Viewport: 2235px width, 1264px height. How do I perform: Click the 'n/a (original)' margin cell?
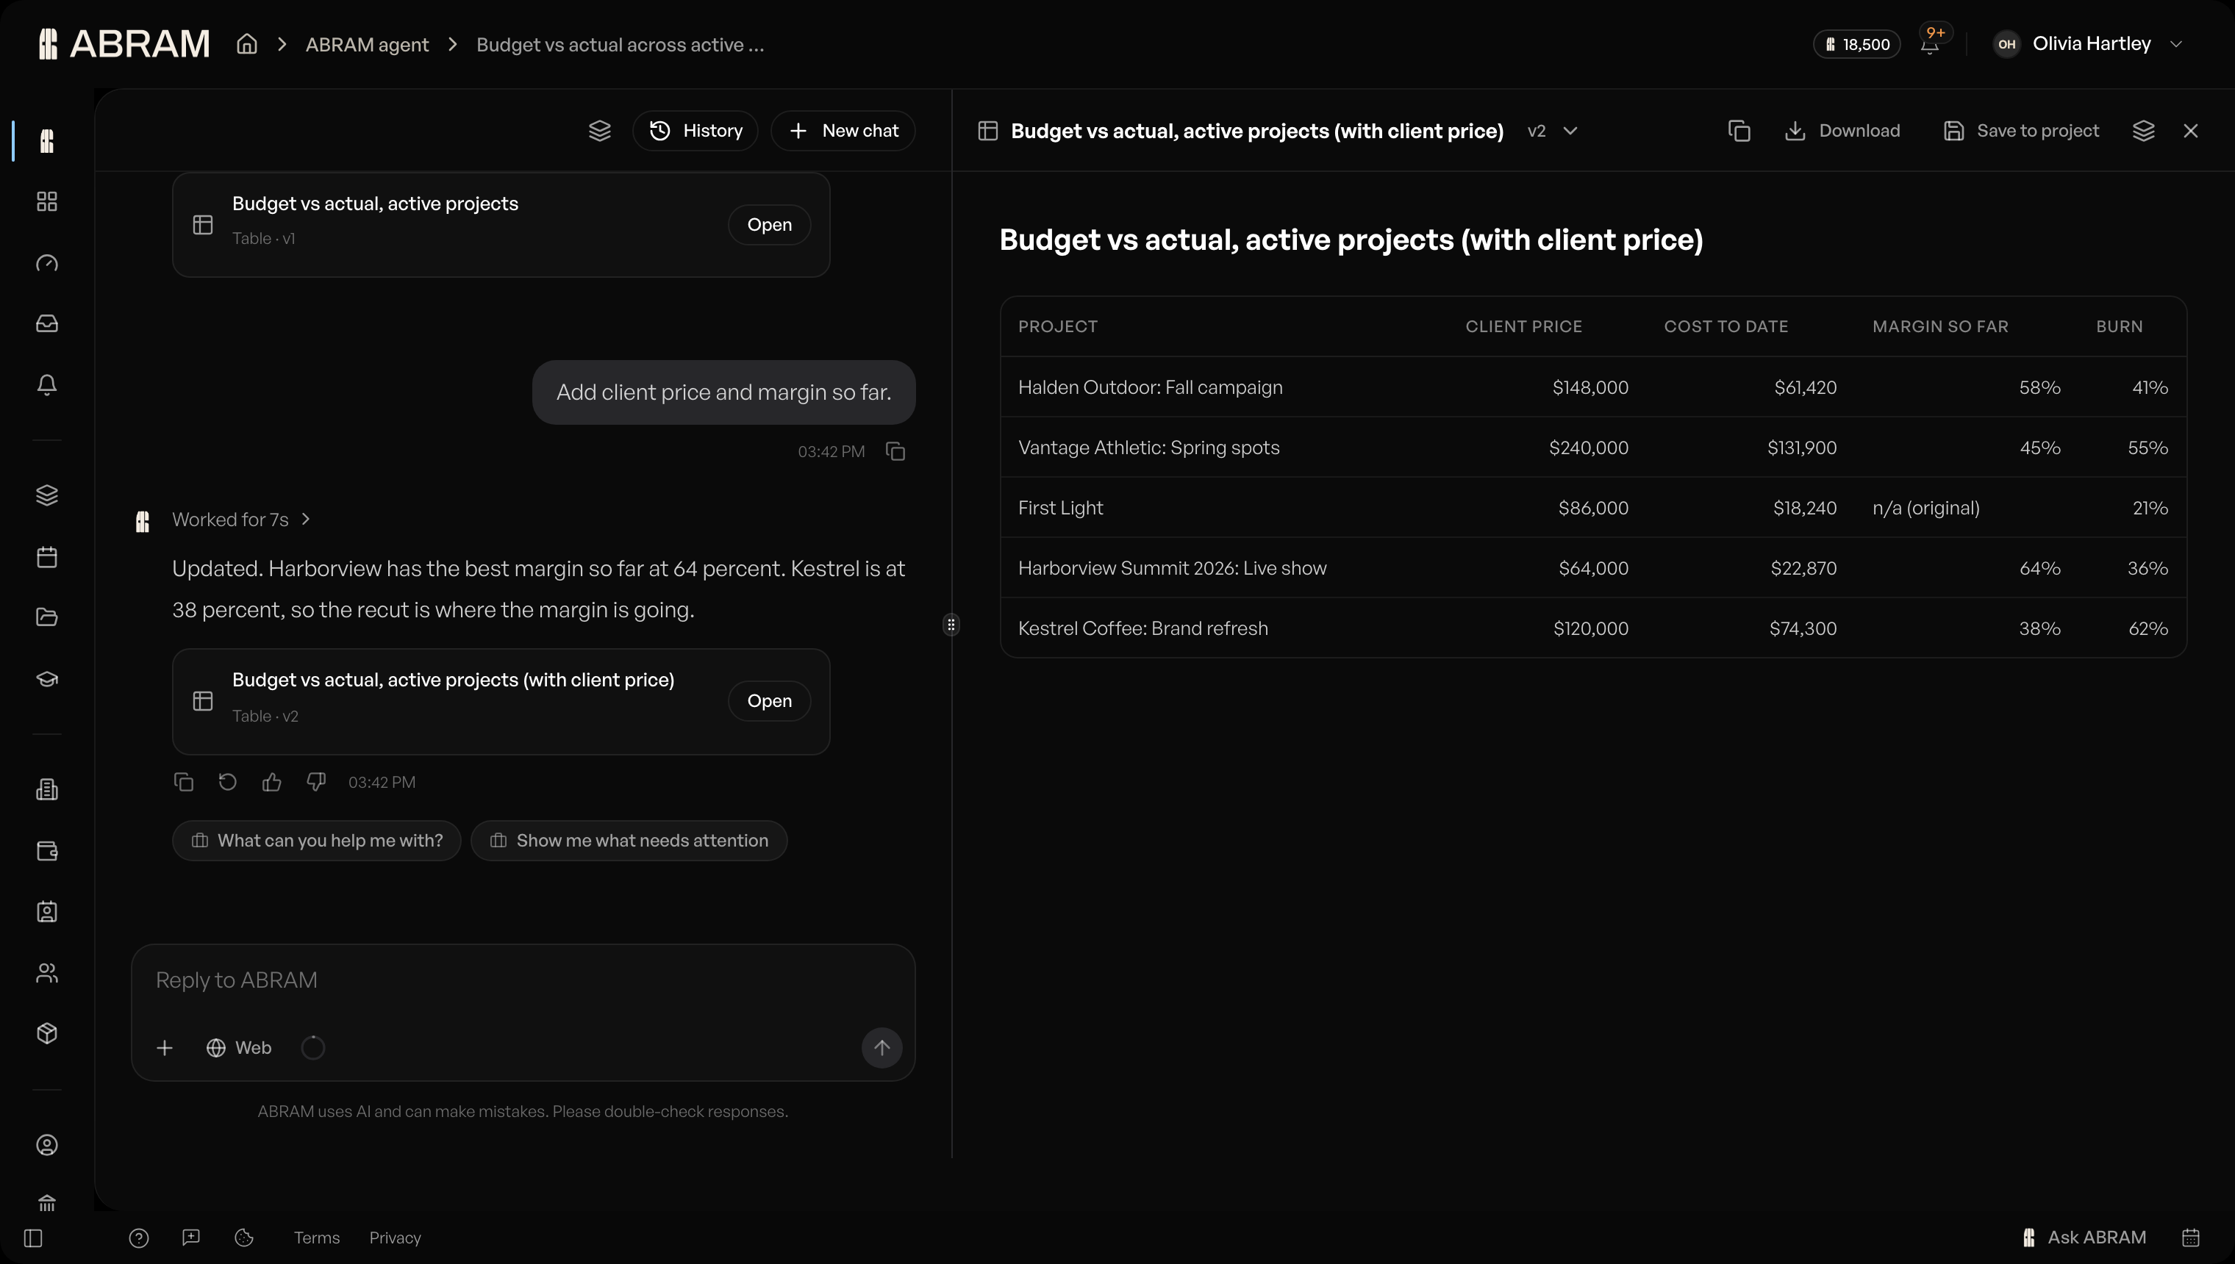[x=1926, y=508]
